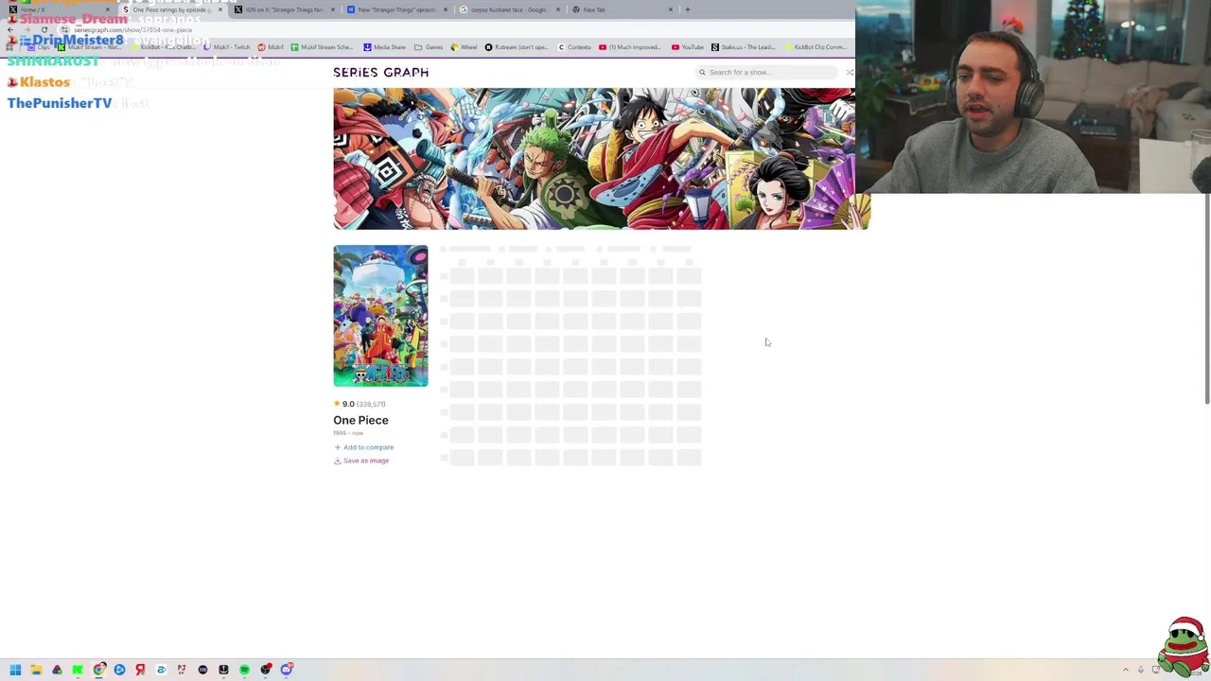Switch to the Home / X tab
The height and width of the screenshot is (681, 1211).
pos(57,9)
